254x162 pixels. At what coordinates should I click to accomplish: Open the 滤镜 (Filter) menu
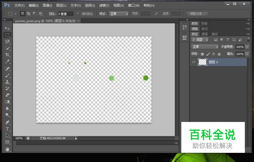[x=104, y=6]
